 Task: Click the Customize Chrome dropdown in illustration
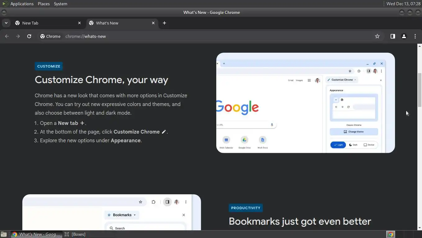[x=342, y=80]
